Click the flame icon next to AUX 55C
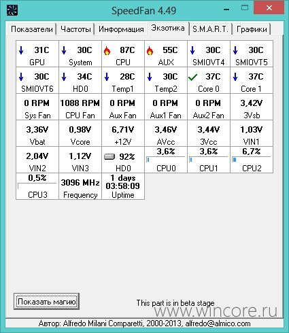The image size is (289, 333). (x=150, y=51)
